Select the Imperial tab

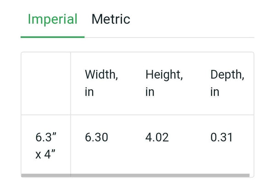(53, 19)
